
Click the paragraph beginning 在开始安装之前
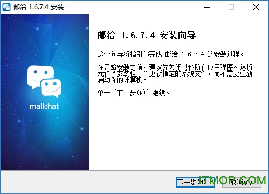pyautogui.click(x=175, y=73)
